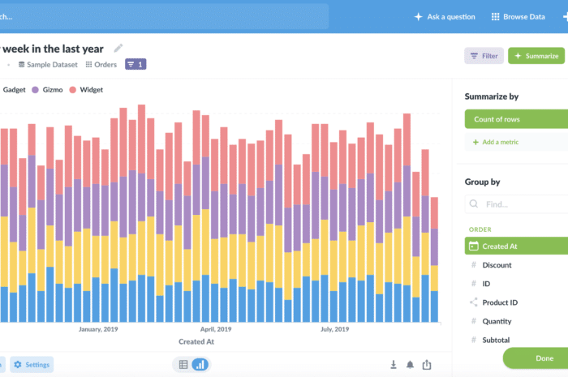The image size is (568, 377).
Task: Click the bell alert icon
Action: click(x=411, y=365)
